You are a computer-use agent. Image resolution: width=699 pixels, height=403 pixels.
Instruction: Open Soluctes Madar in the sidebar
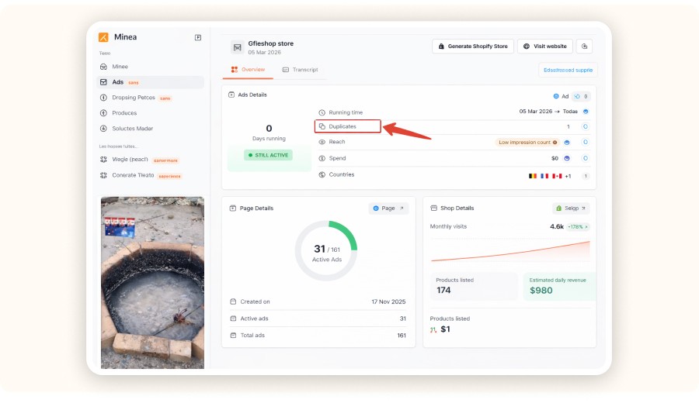pyautogui.click(x=151, y=129)
